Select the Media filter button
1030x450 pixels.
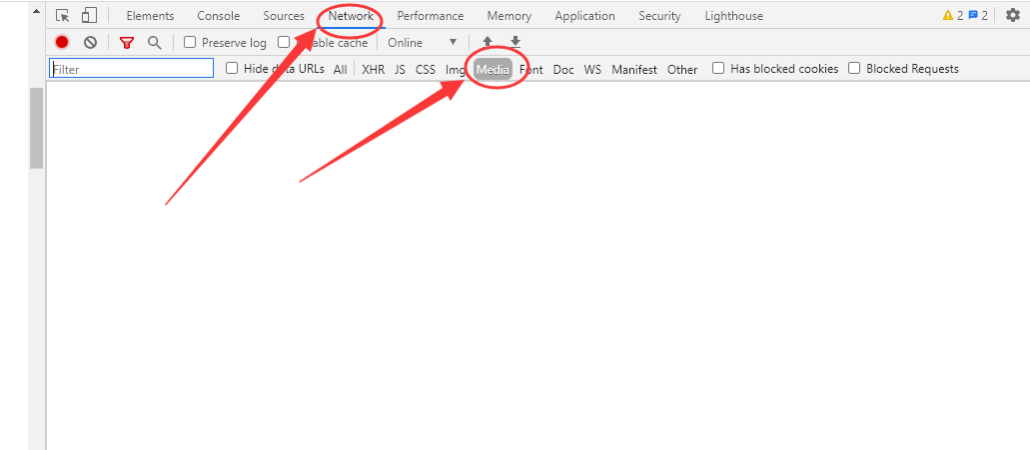pyautogui.click(x=494, y=70)
